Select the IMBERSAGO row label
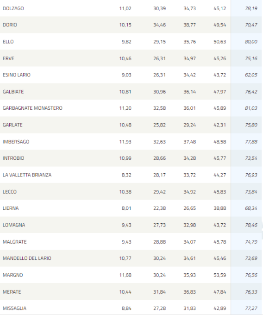 [16, 142]
